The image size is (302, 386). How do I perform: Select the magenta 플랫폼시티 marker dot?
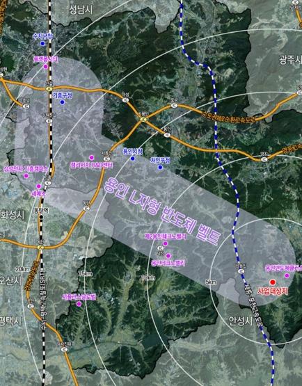pyautogui.click(x=45, y=67)
